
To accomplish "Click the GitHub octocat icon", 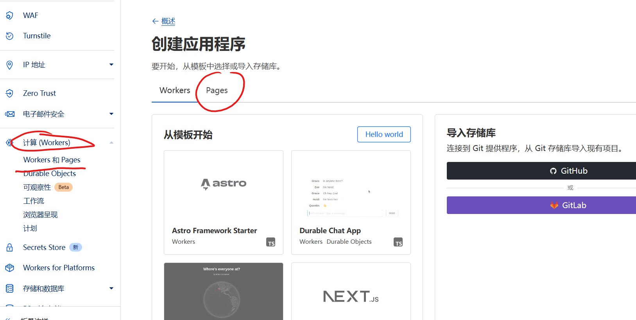I will tap(553, 171).
